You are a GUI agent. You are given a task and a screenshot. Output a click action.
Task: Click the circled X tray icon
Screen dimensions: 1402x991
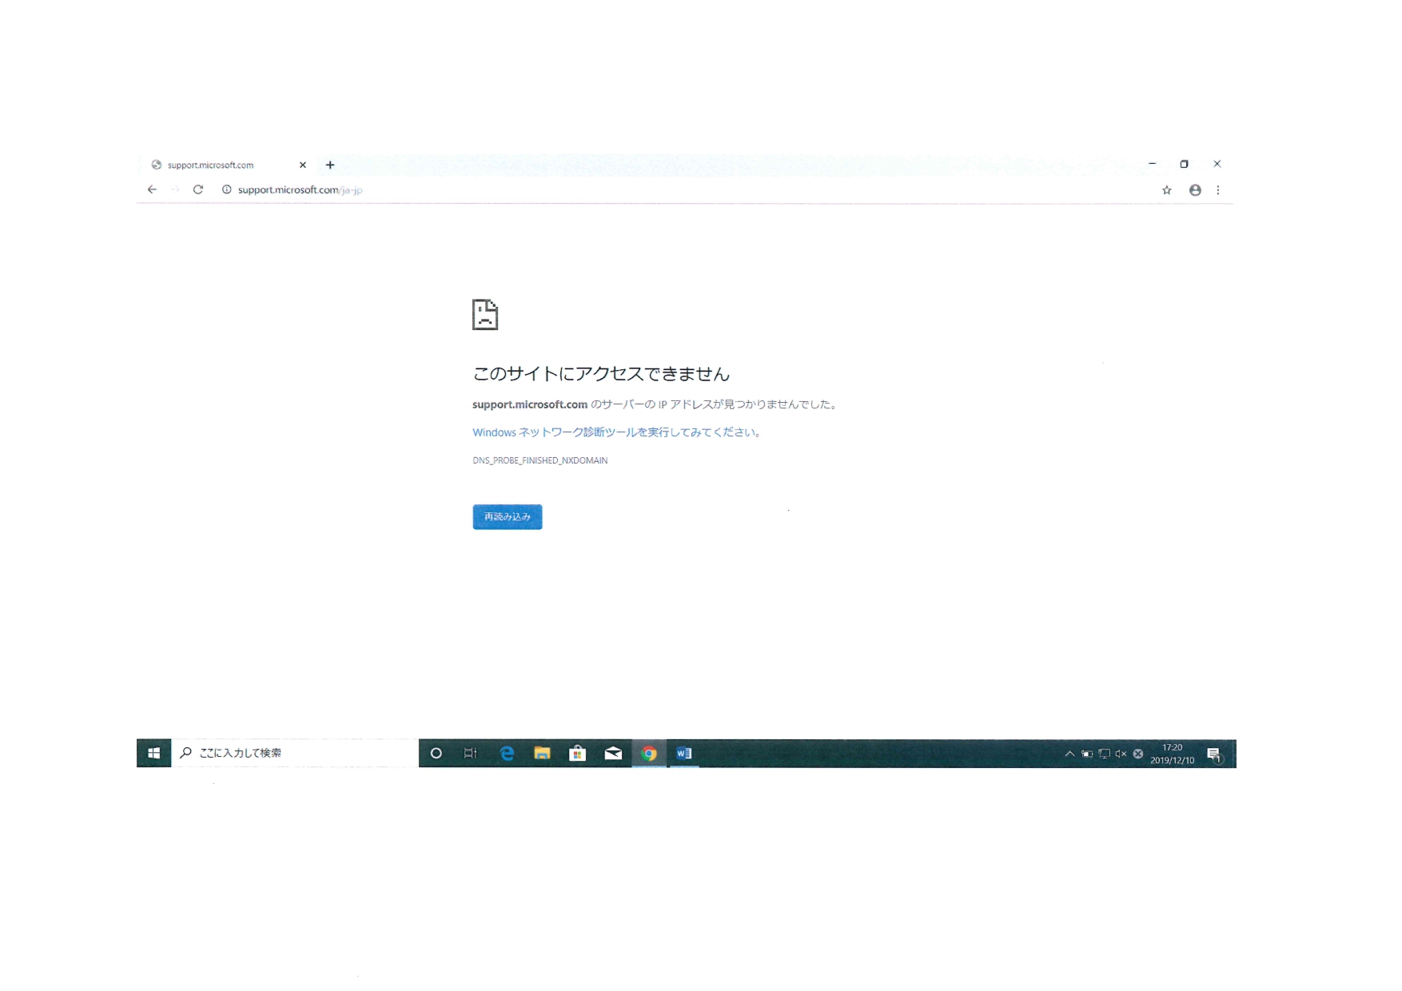[x=1138, y=754]
